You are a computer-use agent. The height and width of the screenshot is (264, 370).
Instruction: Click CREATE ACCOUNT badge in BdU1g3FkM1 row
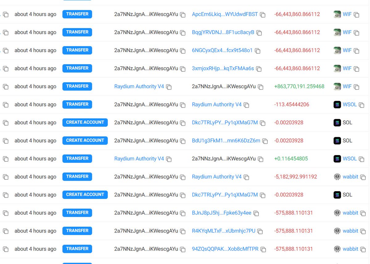tap(85, 141)
